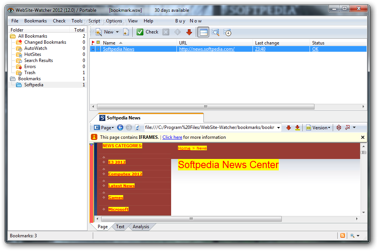
Task: Click the Buy Now menu item
Action: tap(188, 21)
